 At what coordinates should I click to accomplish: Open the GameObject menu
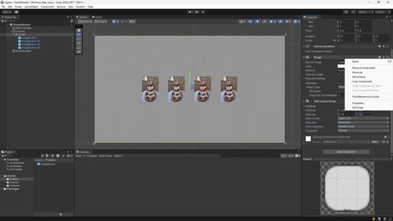(31, 7)
